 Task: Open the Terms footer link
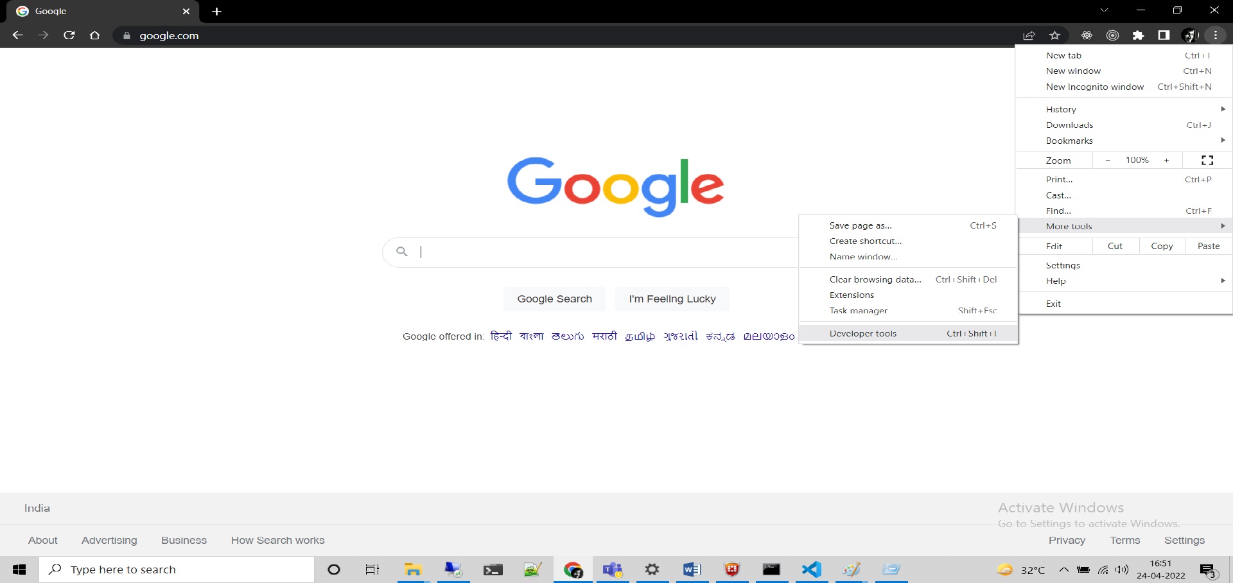tap(1125, 540)
